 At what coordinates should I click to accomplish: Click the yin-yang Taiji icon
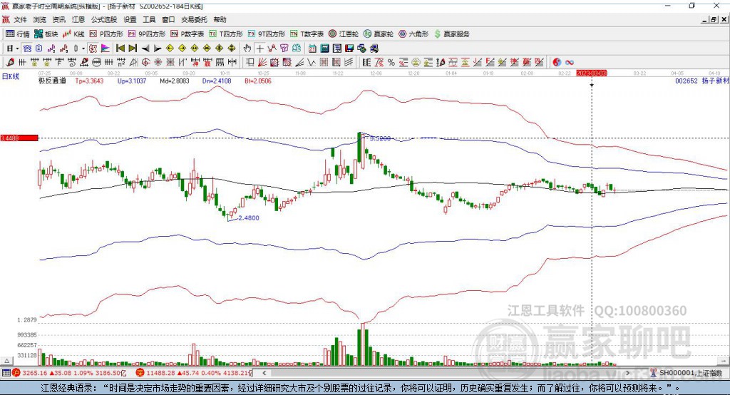tap(557, 62)
